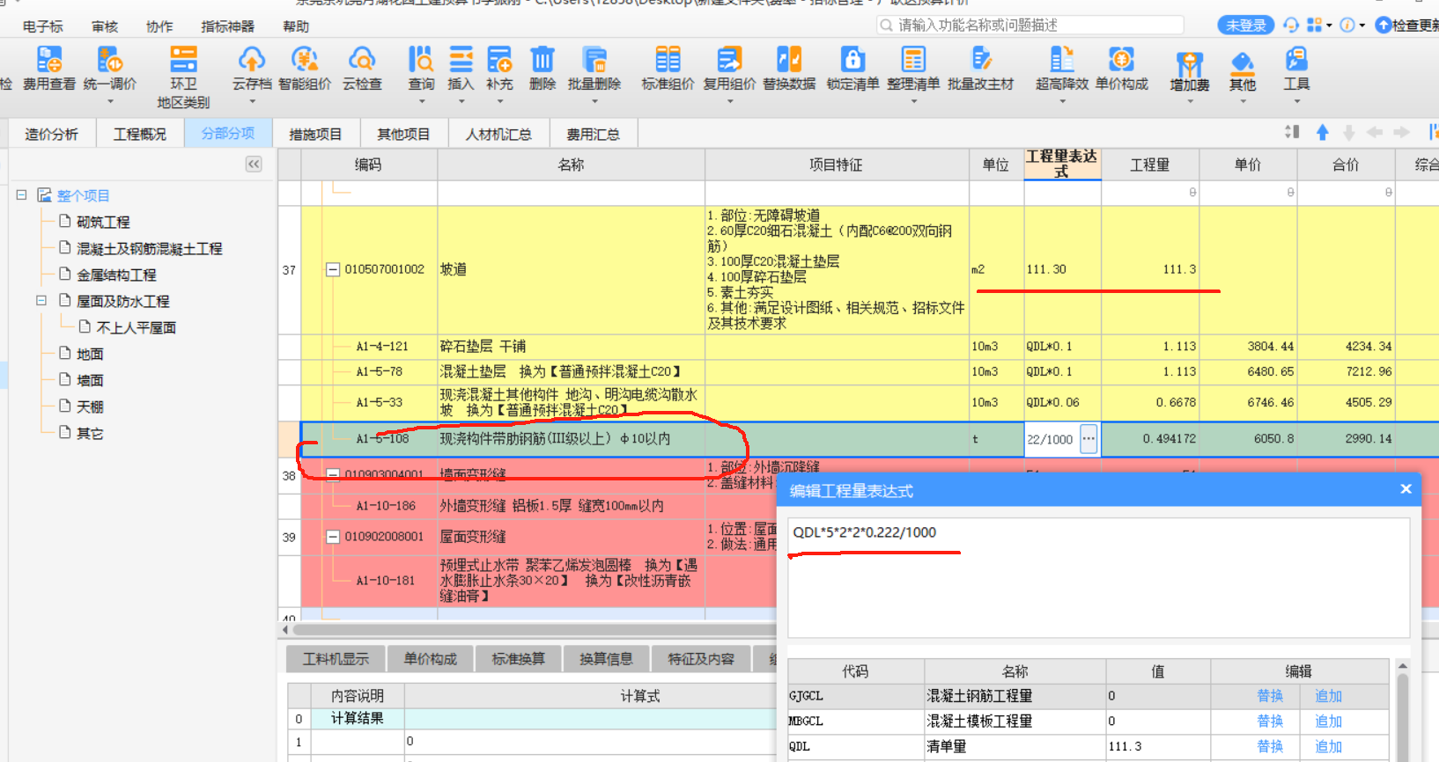Viewport: 1439px width, 762px height.
Task: Click the blue move-up arrow icon
Action: (1322, 132)
